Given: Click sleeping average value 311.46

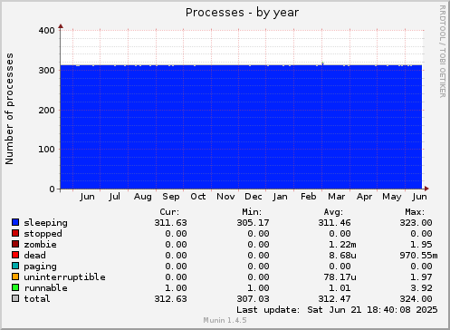Looking at the screenshot, I should coord(334,223).
